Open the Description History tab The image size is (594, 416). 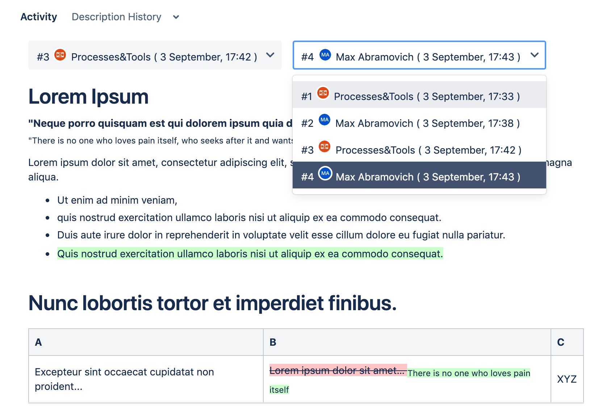pyautogui.click(x=116, y=17)
